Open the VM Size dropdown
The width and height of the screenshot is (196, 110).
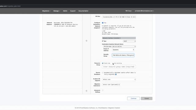click(119, 17)
